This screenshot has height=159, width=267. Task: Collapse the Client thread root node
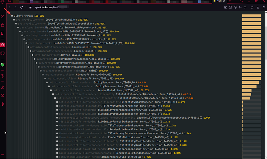[12, 16]
